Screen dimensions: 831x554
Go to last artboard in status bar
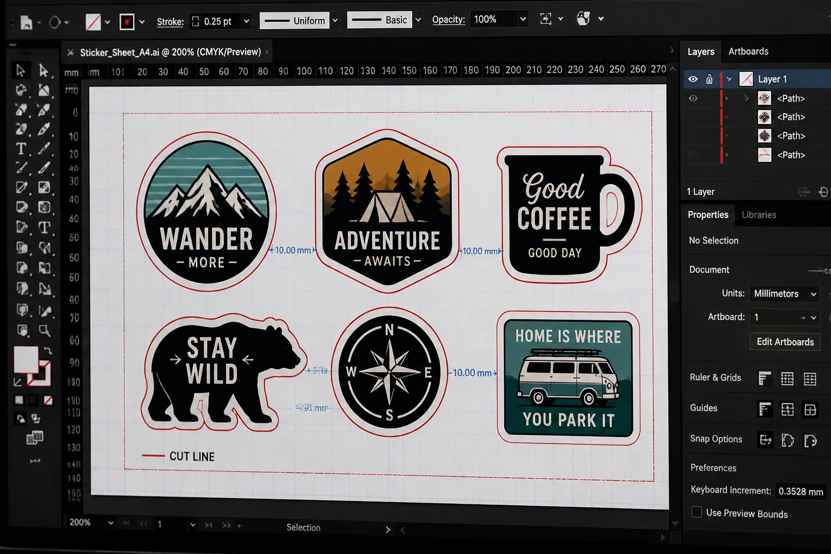click(x=226, y=525)
